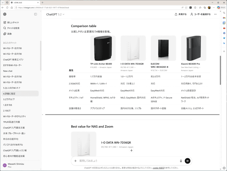The width and height of the screenshot is (227, 171).
Task: Click the comparison table horizontal scrollbar
Action: click(x=132, y=115)
